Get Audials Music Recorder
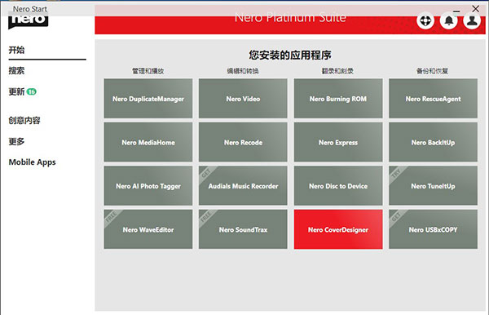The image size is (489, 315). click(243, 186)
